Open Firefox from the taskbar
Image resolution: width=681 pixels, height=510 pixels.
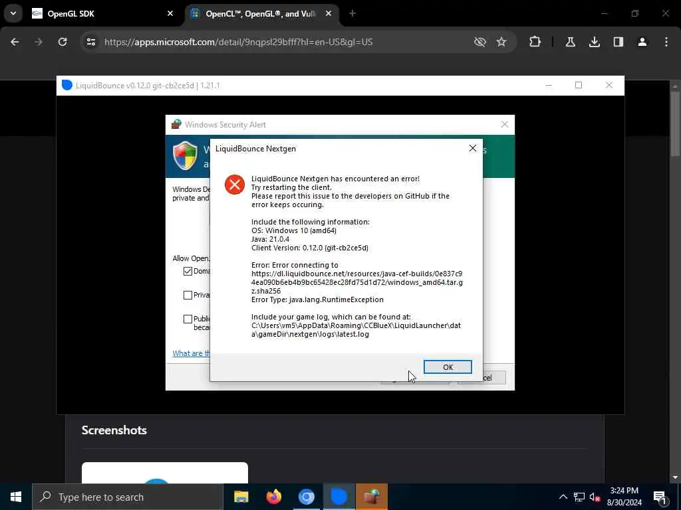pyautogui.click(x=273, y=497)
